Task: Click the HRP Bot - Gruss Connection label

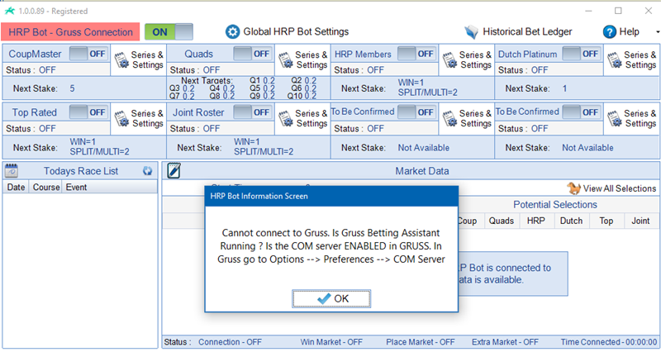Action: [x=70, y=32]
